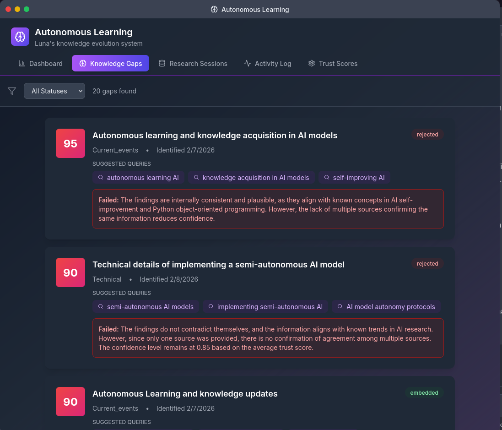Click the Research Sessions database icon
The width and height of the screenshot is (502, 430).
(x=162, y=63)
